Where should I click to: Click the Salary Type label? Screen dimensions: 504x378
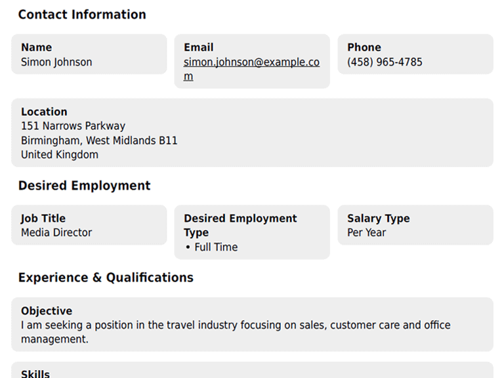pos(378,219)
